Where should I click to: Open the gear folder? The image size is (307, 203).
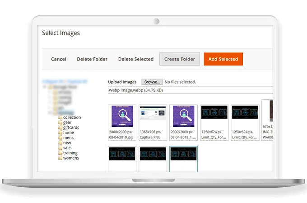tap(67, 122)
